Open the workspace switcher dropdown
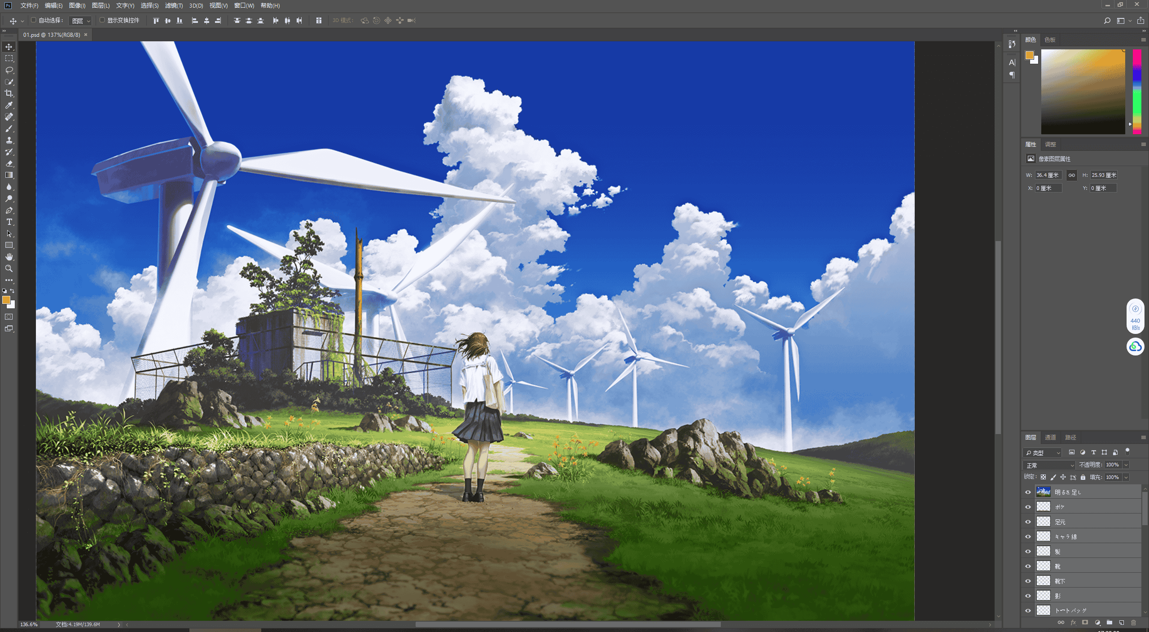This screenshot has height=632, width=1149. [1123, 21]
